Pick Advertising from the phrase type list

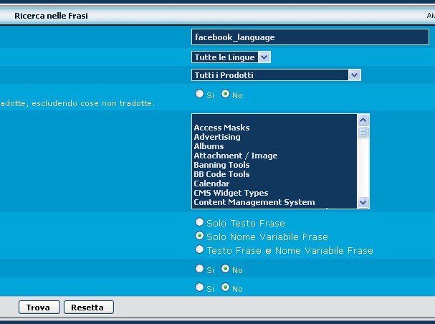[217, 137]
